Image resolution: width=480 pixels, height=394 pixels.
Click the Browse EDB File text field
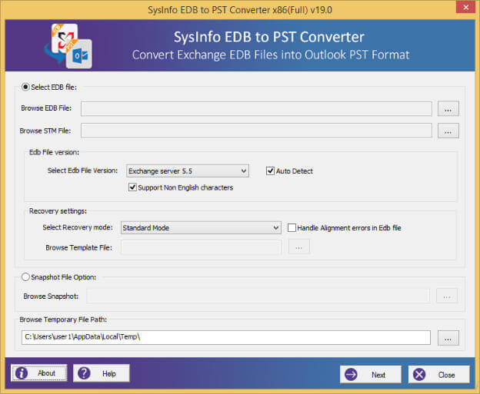(256, 108)
